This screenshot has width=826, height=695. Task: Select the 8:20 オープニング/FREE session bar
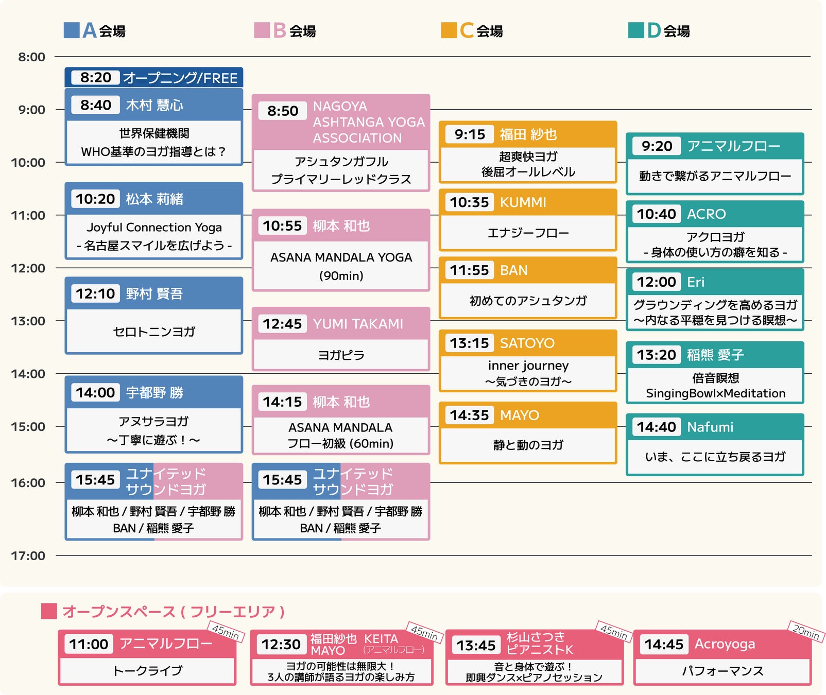click(x=154, y=77)
